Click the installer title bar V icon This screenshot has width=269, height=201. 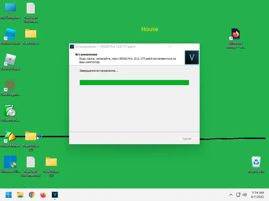coord(72,47)
